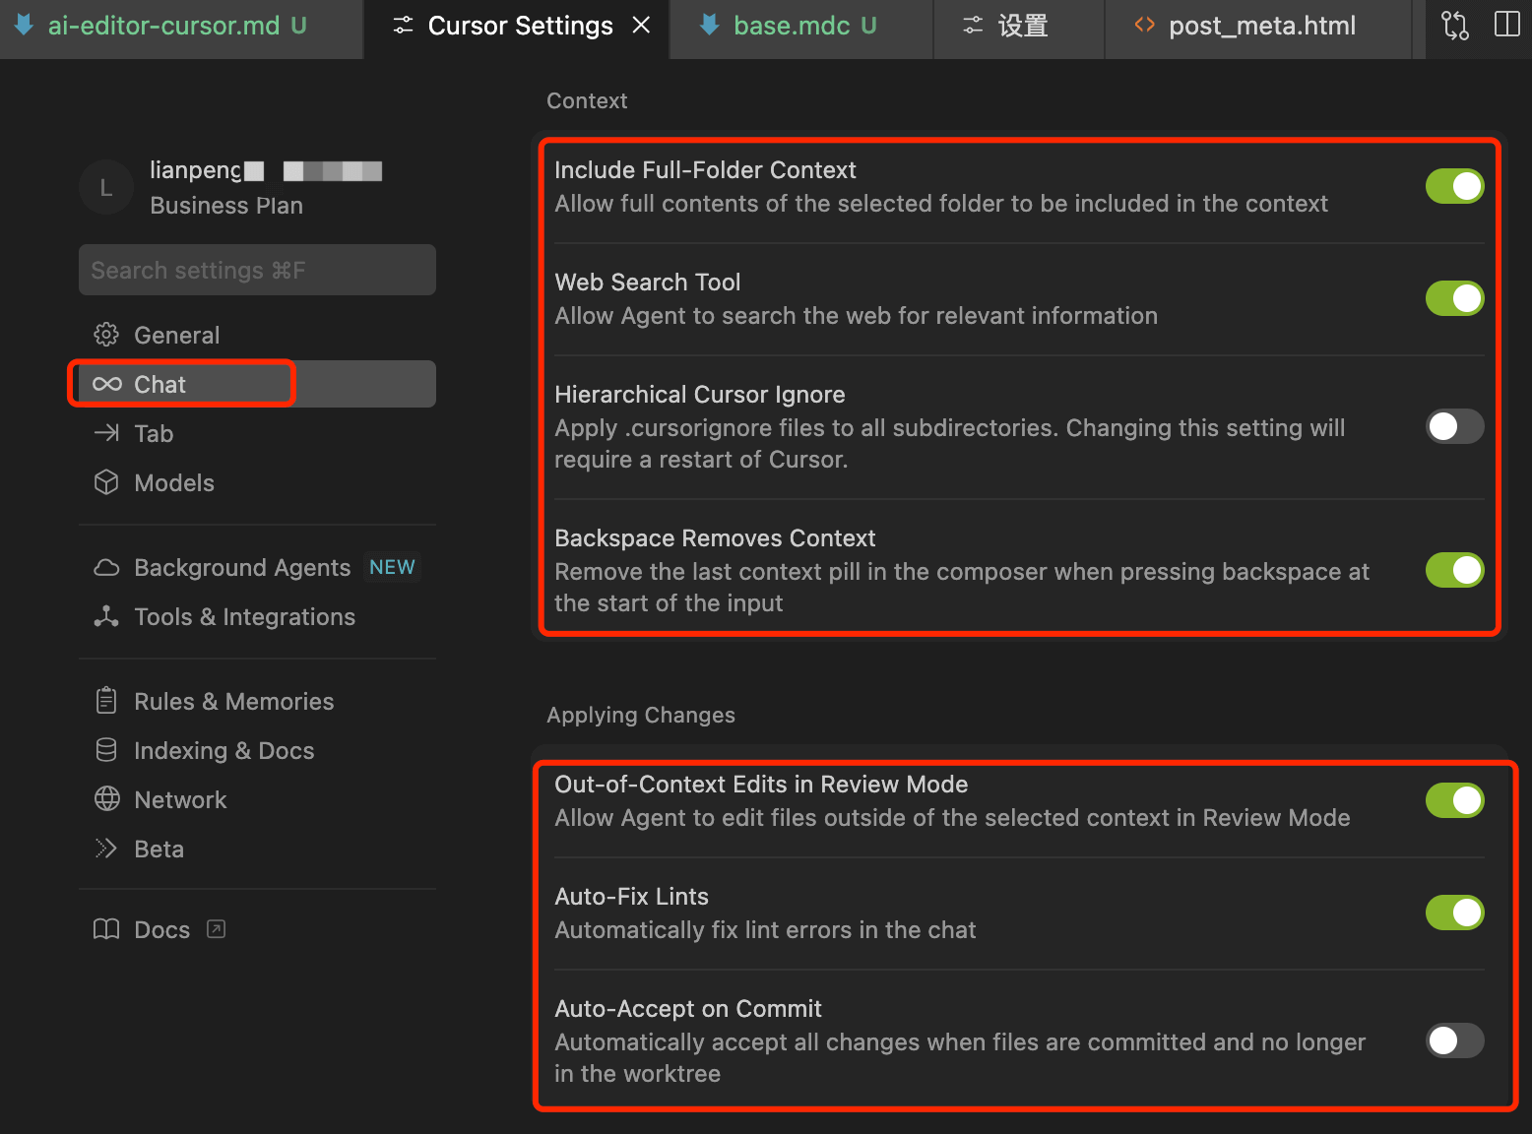Viewport: 1532px width, 1134px height.
Task: Turn off the Web Search Tool toggle
Action: 1454,298
